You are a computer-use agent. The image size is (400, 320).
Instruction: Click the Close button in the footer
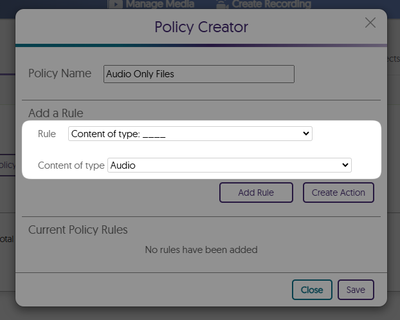click(312, 290)
